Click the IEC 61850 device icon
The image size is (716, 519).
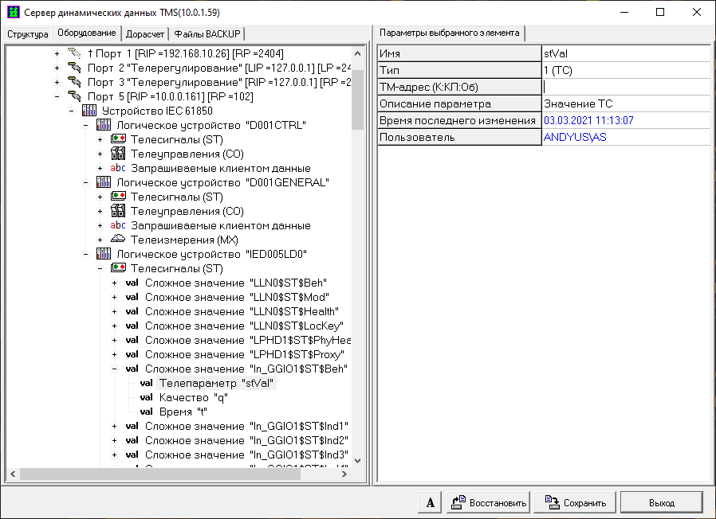tap(89, 111)
